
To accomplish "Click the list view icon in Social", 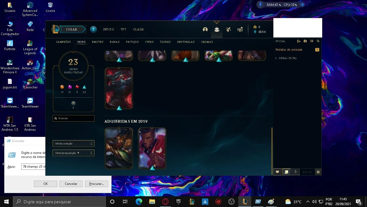I will pos(312,41).
